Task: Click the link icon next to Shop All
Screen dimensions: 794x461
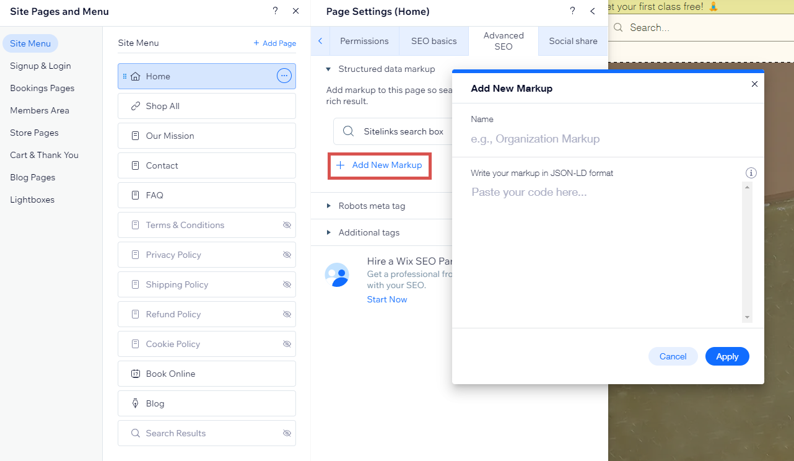Action: point(135,105)
